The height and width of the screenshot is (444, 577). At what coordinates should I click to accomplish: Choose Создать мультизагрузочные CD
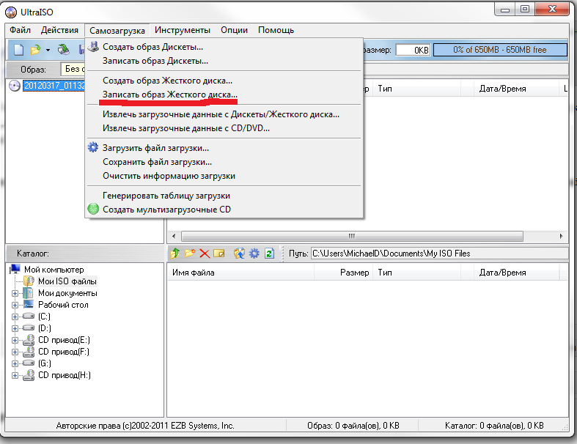(x=224, y=210)
